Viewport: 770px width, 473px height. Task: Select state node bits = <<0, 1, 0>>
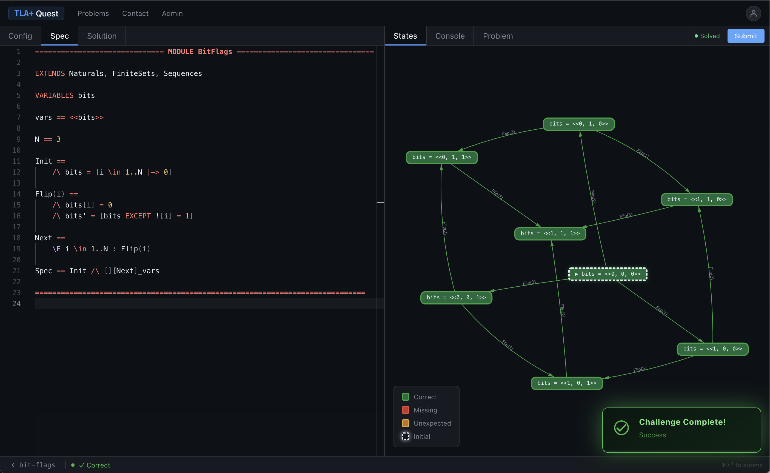pyautogui.click(x=578, y=124)
